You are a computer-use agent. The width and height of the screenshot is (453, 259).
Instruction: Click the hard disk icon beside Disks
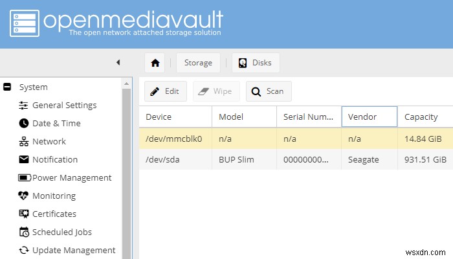pos(243,63)
